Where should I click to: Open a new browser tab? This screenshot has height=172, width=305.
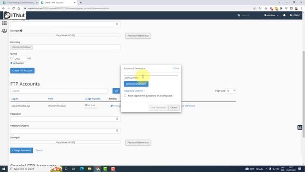[81, 3]
